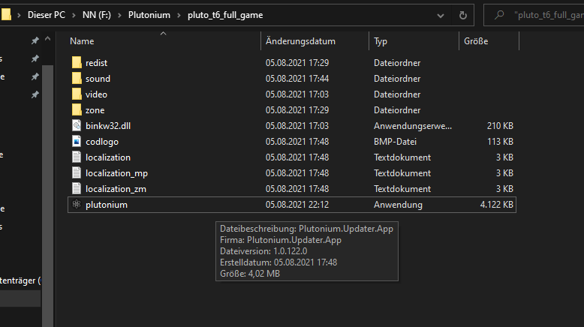Click the redist folder icon
This screenshot has height=327, width=584.
click(77, 62)
